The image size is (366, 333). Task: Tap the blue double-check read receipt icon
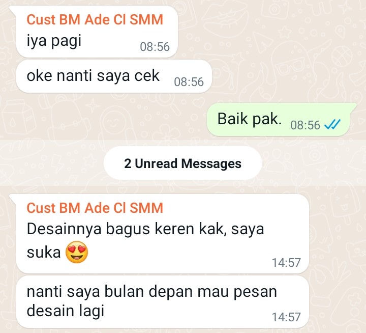332,124
